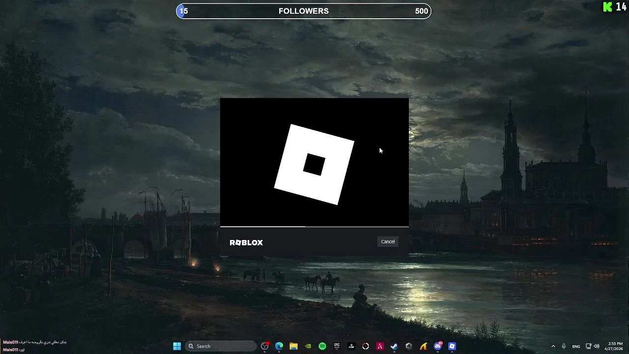Image resolution: width=629 pixels, height=354 pixels.
Task: Cancel the Roblox launch
Action: click(x=388, y=241)
